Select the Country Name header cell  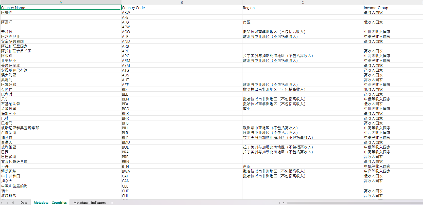61,8
